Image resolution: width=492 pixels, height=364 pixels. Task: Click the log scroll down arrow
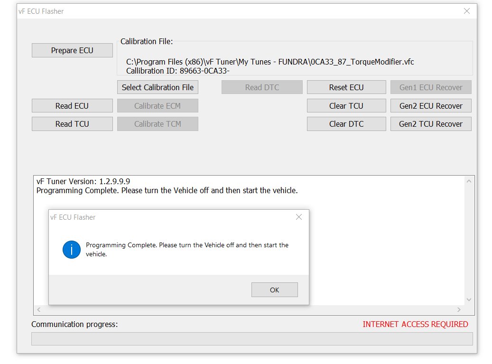click(469, 299)
